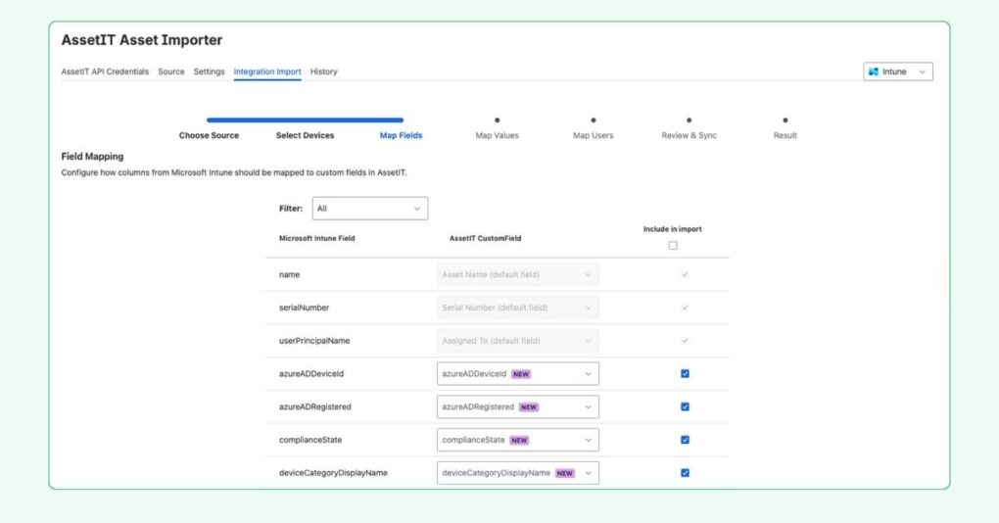999x523 pixels.
Task: Click the 'azureADDeviceId' Intune field label
Action: (310, 374)
